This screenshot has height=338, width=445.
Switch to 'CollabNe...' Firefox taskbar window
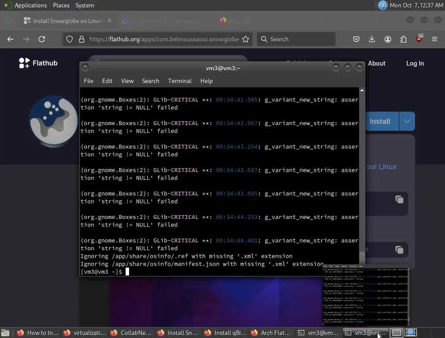point(131,333)
